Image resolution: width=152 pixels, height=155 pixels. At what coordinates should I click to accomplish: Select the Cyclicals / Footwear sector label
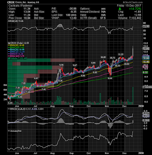tap(20, 6)
